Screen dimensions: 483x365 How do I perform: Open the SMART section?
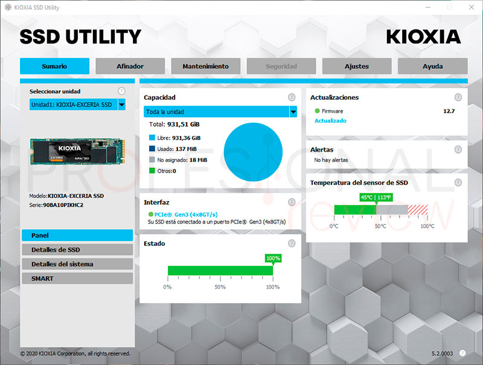click(77, 279)
